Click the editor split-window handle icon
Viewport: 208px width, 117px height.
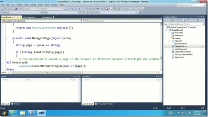coord(161,24)
